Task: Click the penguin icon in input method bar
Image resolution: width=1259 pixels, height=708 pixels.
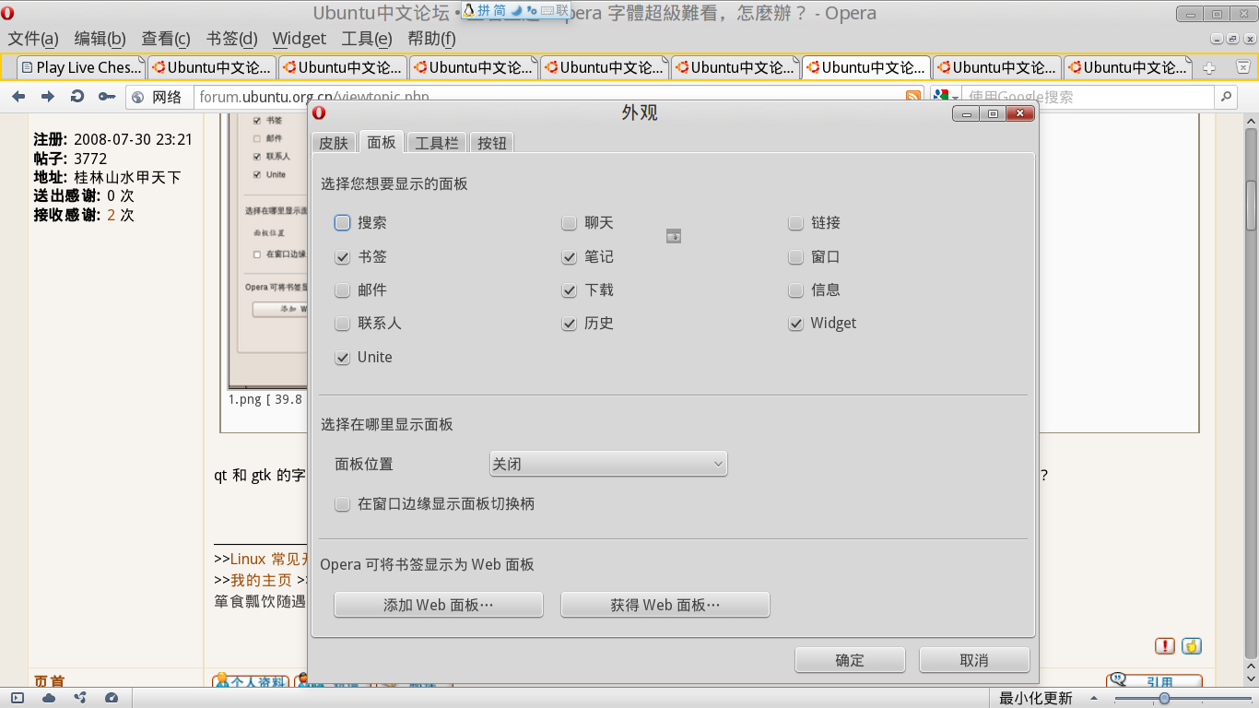Action: click(x=469, y=10)
